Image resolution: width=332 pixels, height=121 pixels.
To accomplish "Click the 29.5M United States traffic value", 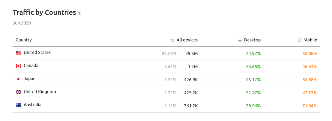I will (x=191, y=54).
